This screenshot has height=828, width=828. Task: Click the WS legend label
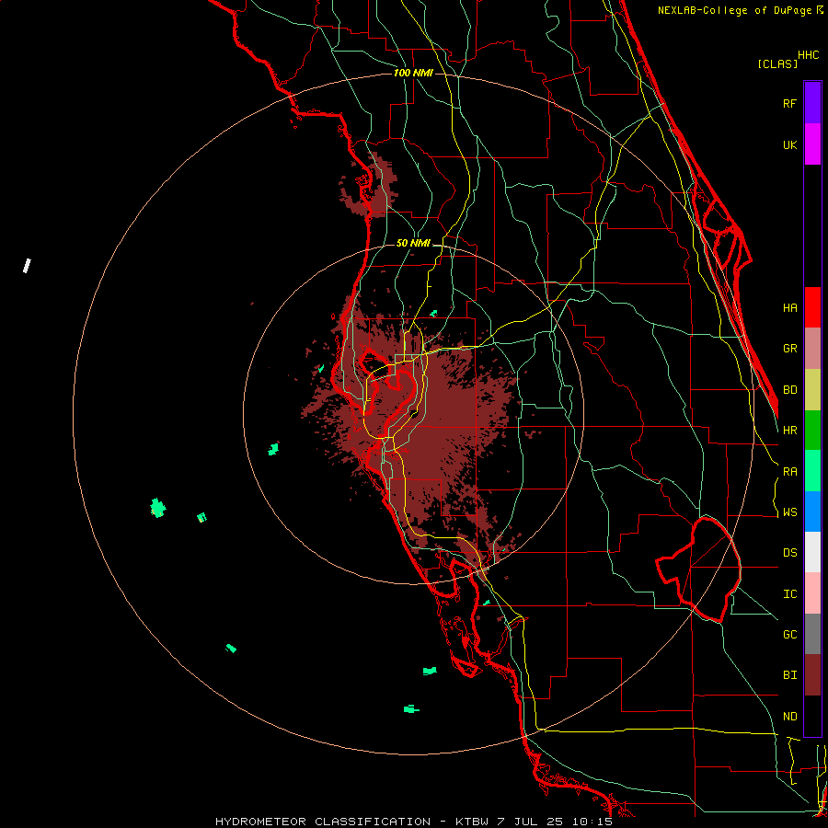790,512
